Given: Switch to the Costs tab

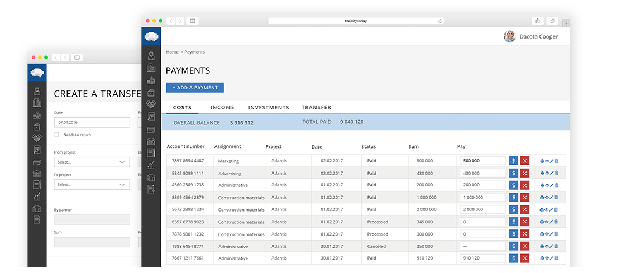Looking at the screenshot, I should pyautogui.click(x=182, y=107).
